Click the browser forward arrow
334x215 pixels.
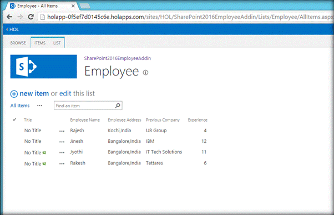pos(20,17)
